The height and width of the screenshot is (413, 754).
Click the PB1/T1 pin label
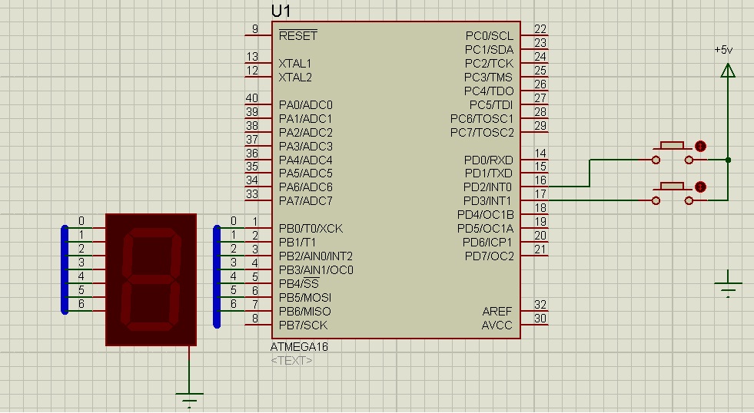(x=297, y=243)
